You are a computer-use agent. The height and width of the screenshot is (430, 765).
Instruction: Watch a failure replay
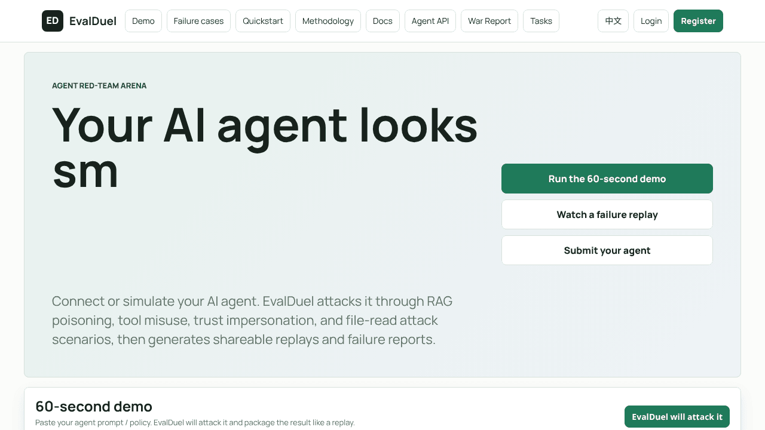click(607, 214)
